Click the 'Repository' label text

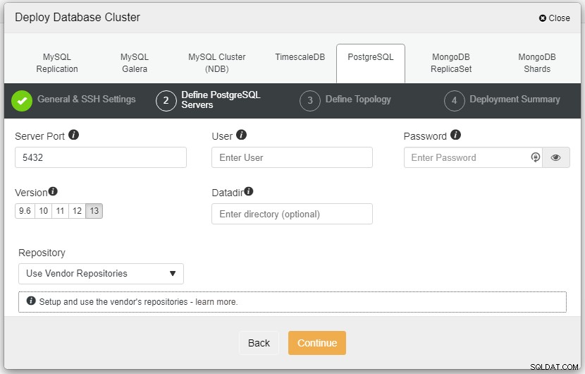point(42,253)
